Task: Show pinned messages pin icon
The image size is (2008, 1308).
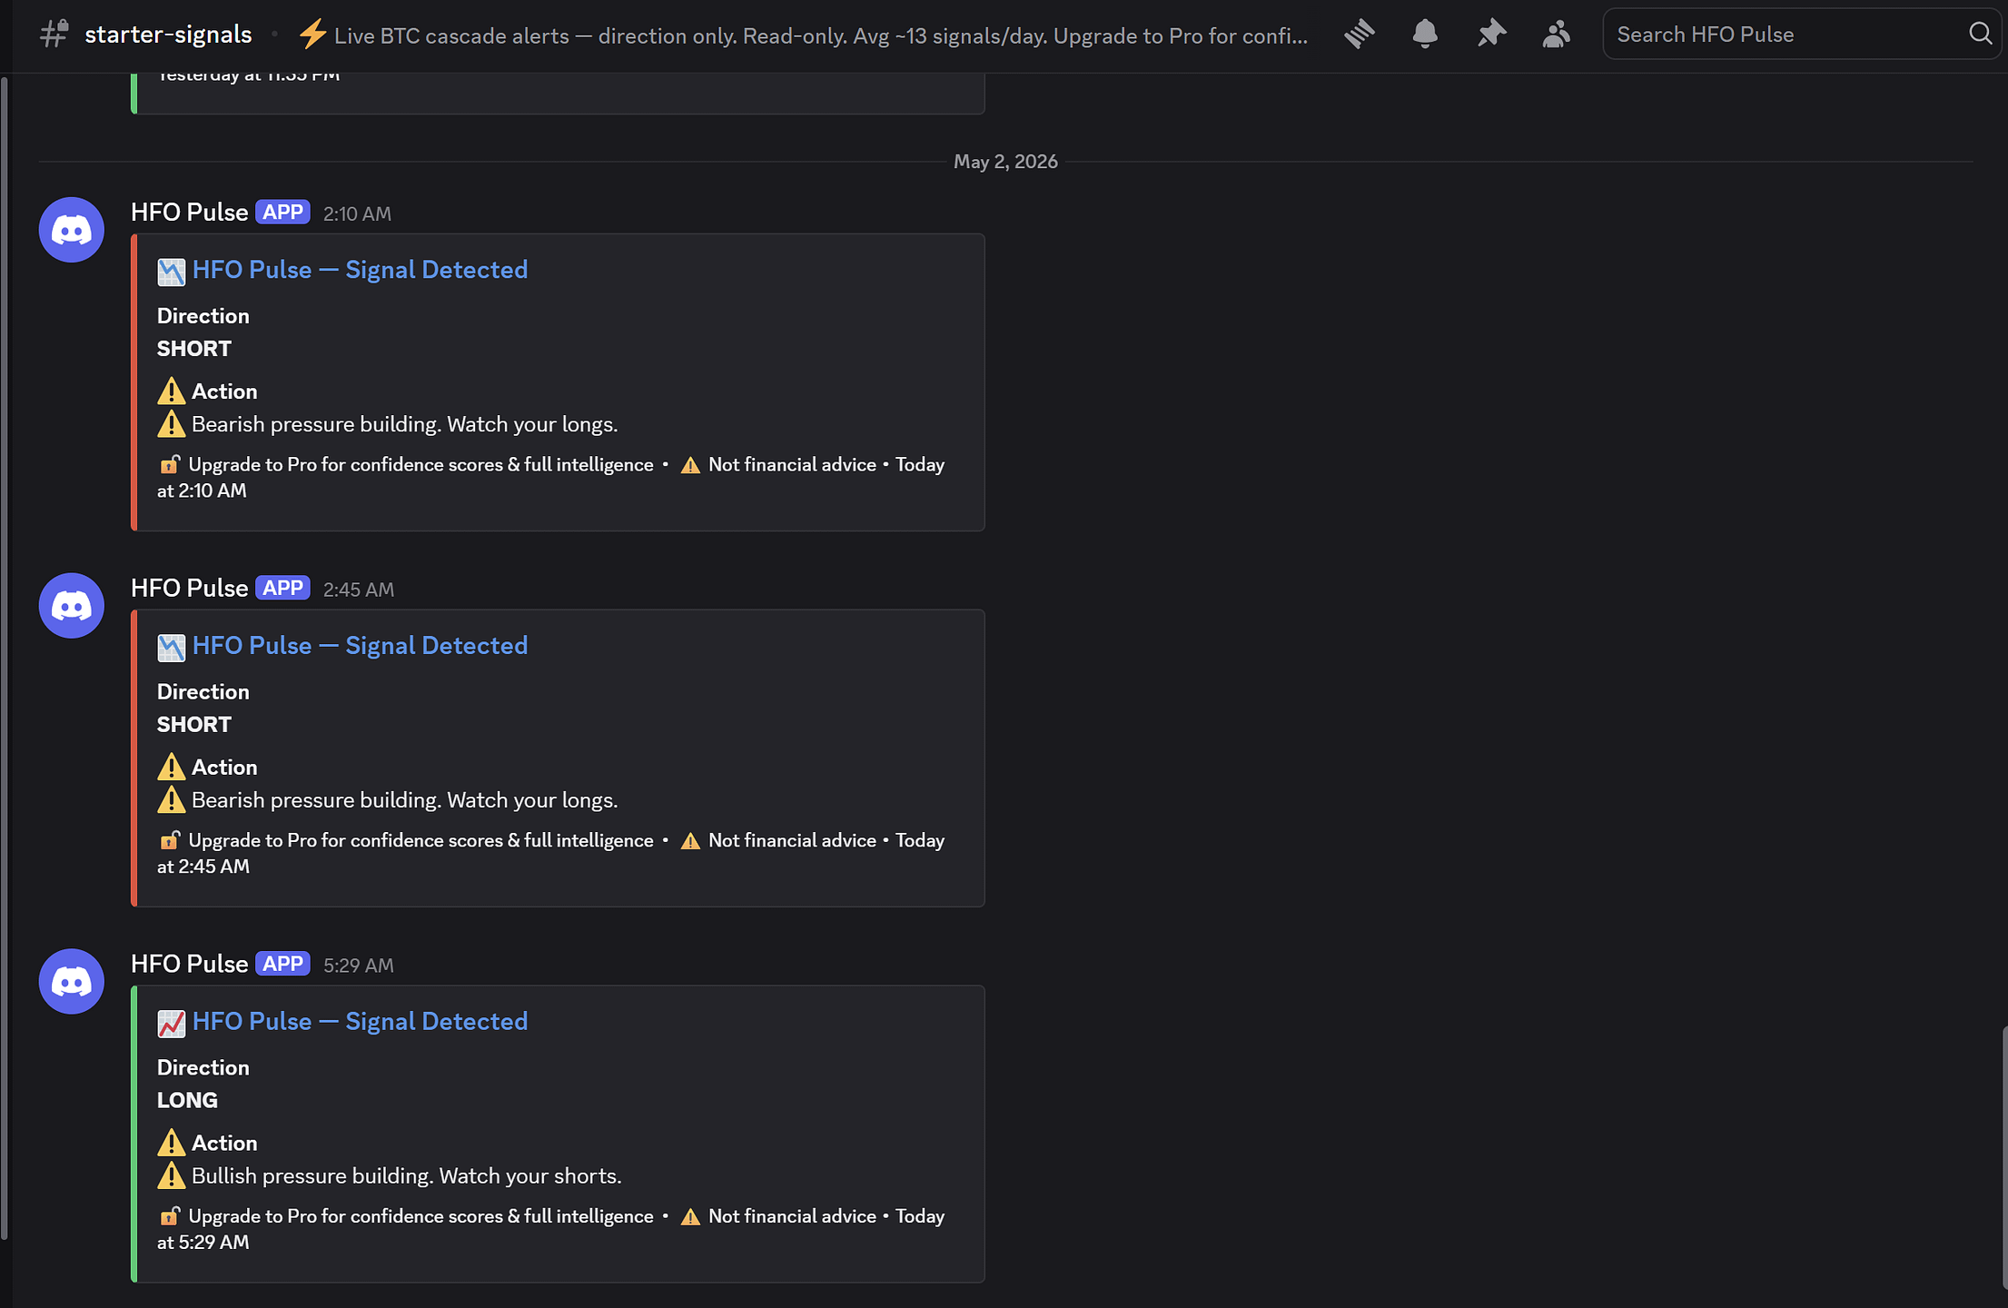Action: [1491, 35]
